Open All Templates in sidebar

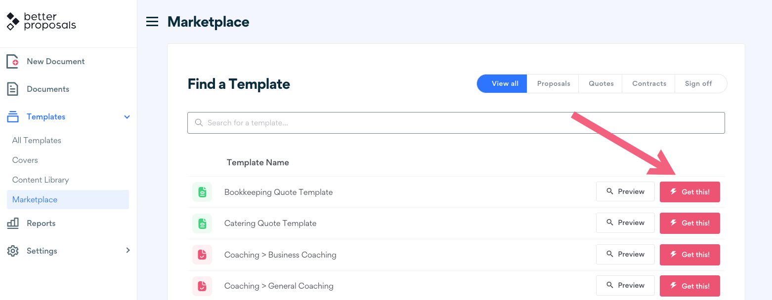37,141
